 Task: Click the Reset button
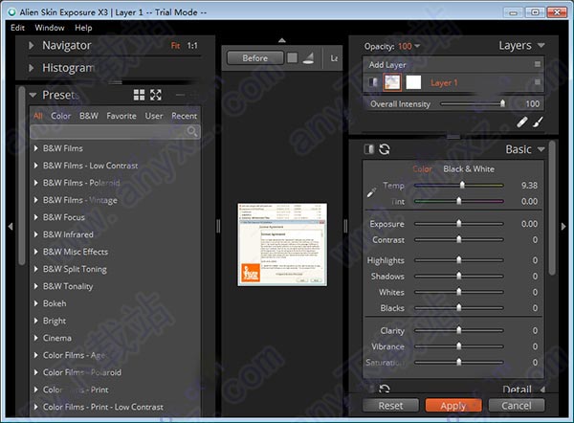click(x=390, y=406)
